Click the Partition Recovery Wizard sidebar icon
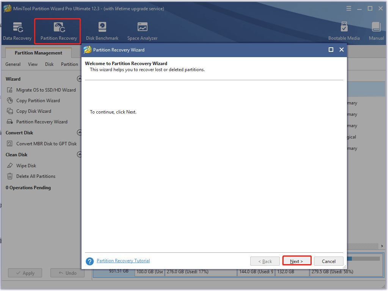389x291 pixels. click(x=10, y=122)
